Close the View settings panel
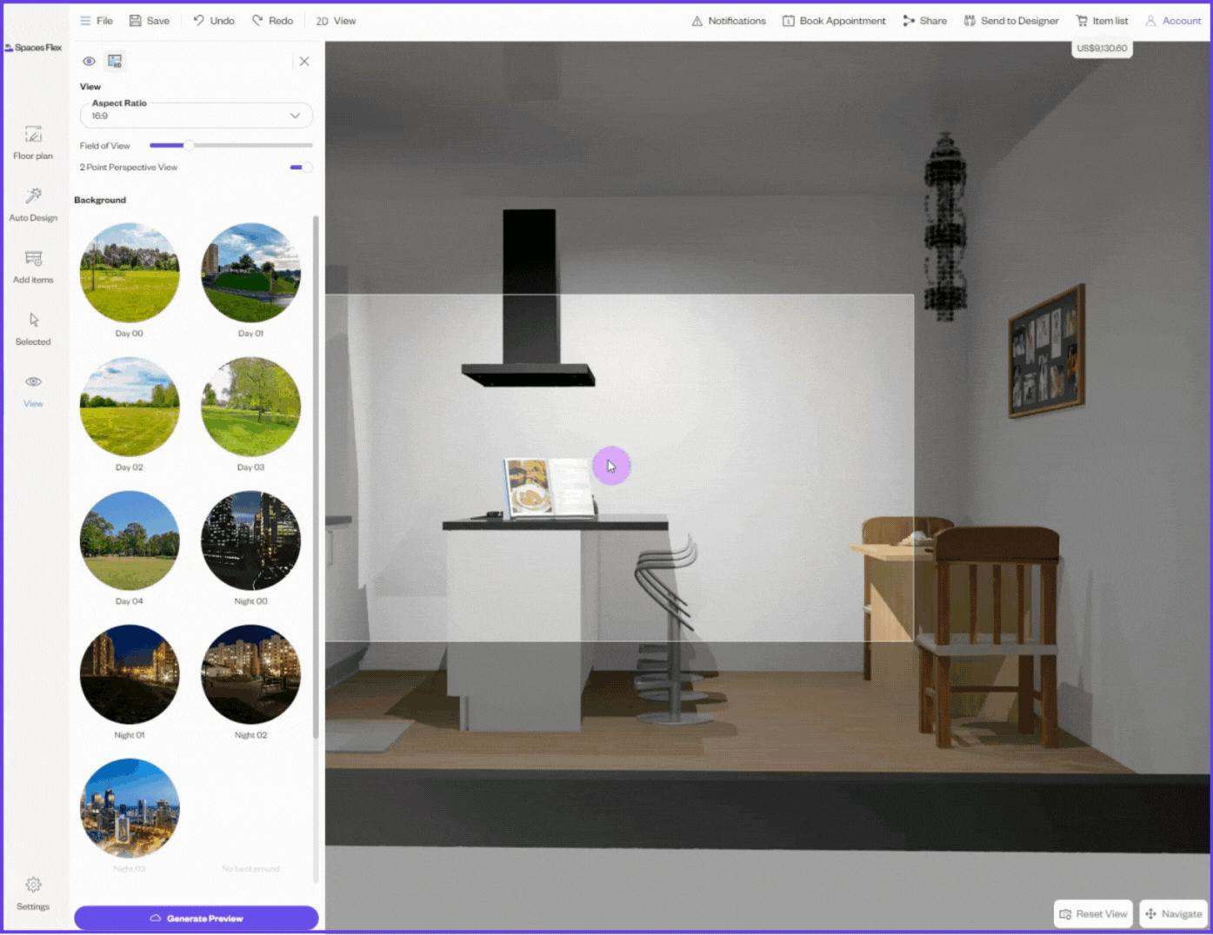 coord(304,61)
